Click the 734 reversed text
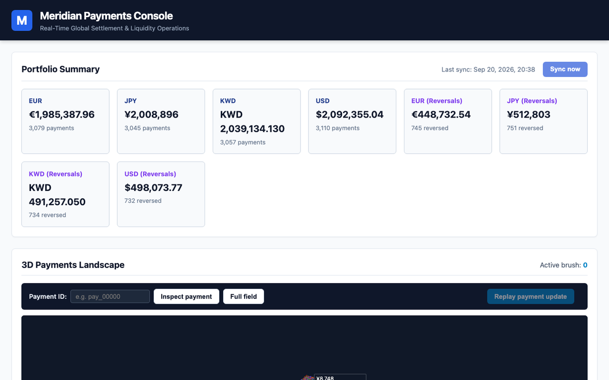The width and height of the screenshot is (609, 380). pos(48,215)
